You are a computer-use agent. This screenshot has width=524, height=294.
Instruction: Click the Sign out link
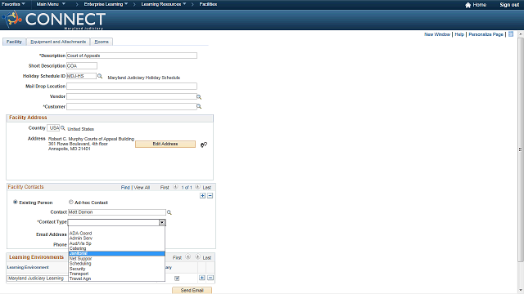click(509, 5)
